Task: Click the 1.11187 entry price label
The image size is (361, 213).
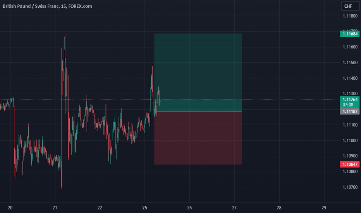Action: click(x=350, y=112)
